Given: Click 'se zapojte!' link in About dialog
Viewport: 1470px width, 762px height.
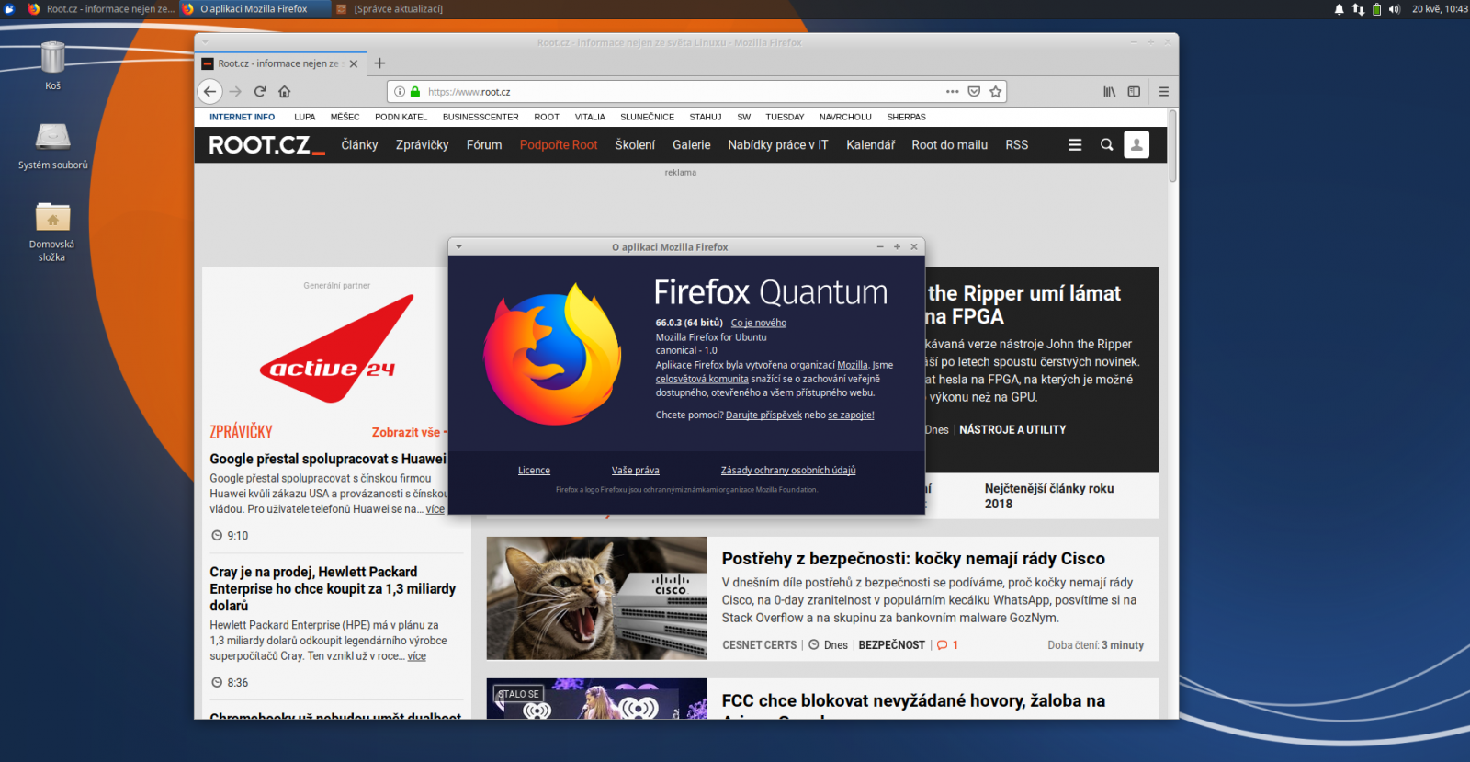Looking at the screenshot, I should tap(851, 415).
